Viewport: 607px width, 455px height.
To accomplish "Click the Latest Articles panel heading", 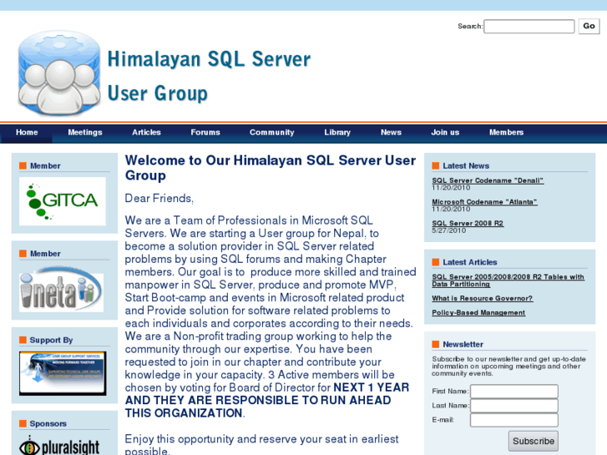I will (470, 262).
